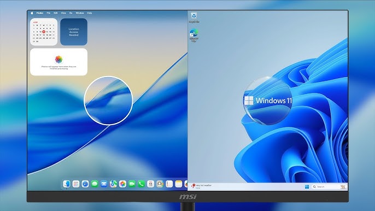375x211 pixels.
Task: Open the Finder menu
Action: coord(40,13)
